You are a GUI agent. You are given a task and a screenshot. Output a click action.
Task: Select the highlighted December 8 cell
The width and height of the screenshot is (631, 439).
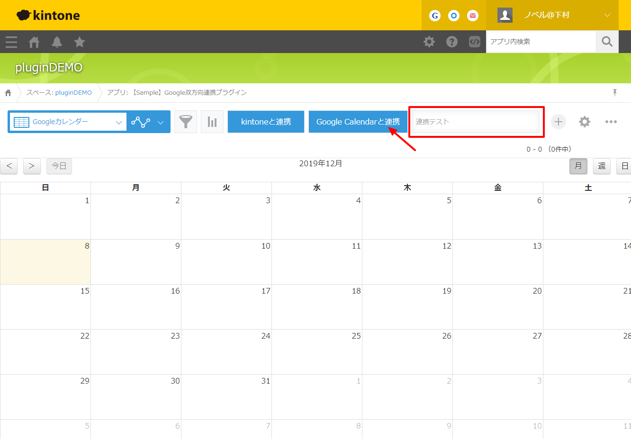tap(45, 262)
